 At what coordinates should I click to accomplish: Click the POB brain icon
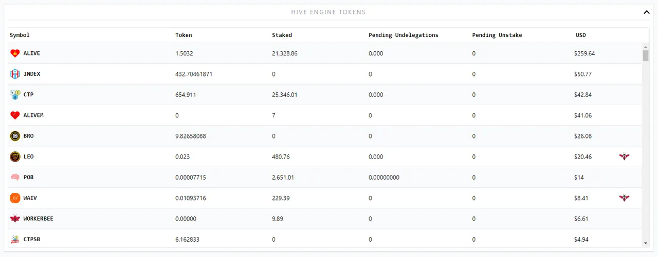click(x=15, y=177)
